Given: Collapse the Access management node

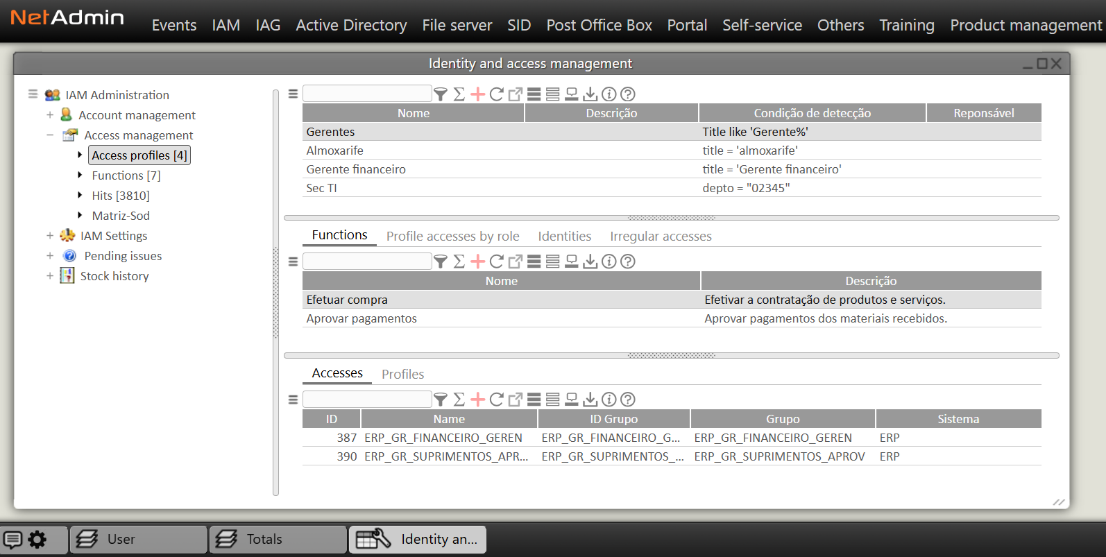Looking at the screenshot, I should pyautogui.click(x=50, y=135).
